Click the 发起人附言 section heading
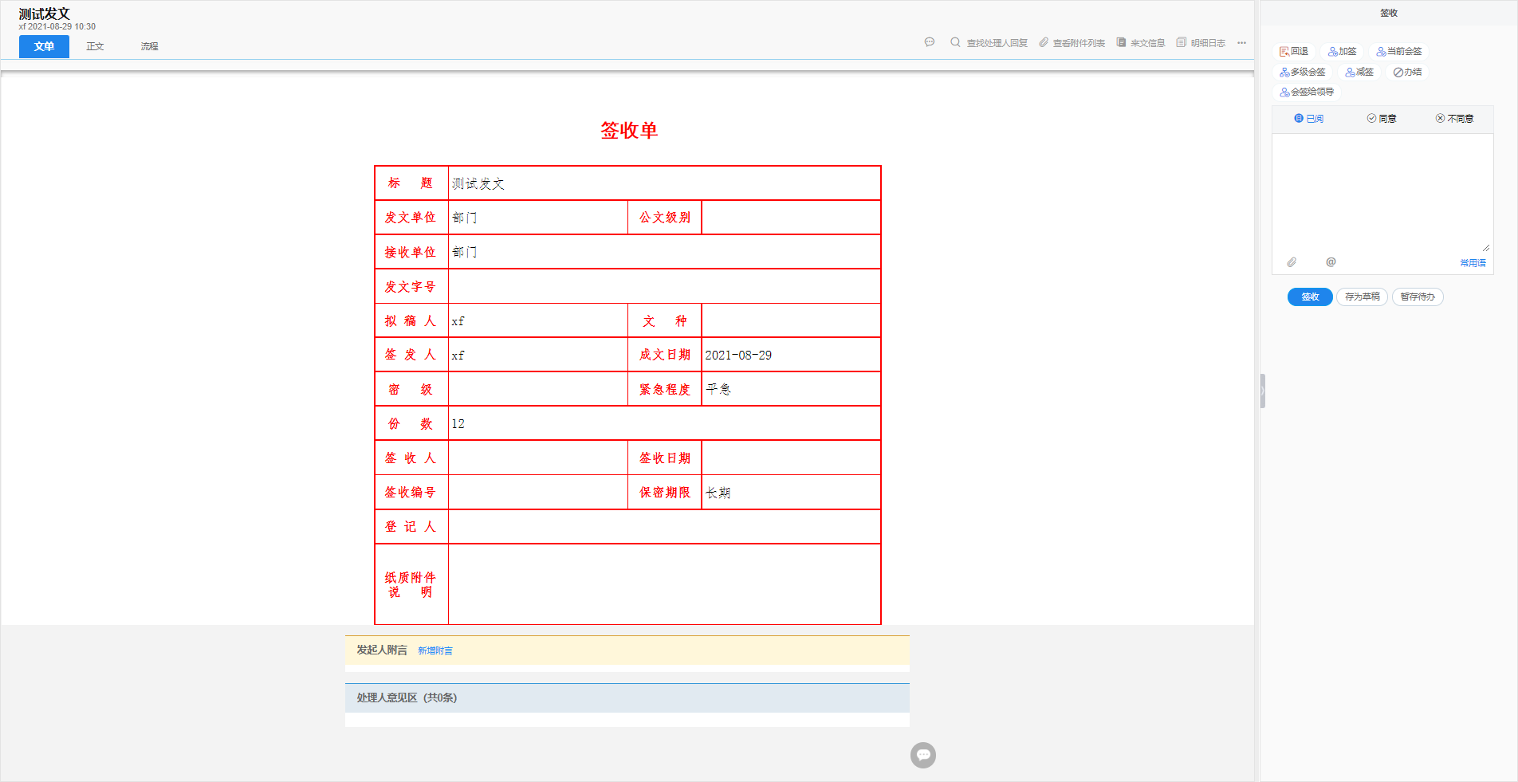The width and height of the screenshot is (1518, 782). pyautogui.click(x=382, y=650)
